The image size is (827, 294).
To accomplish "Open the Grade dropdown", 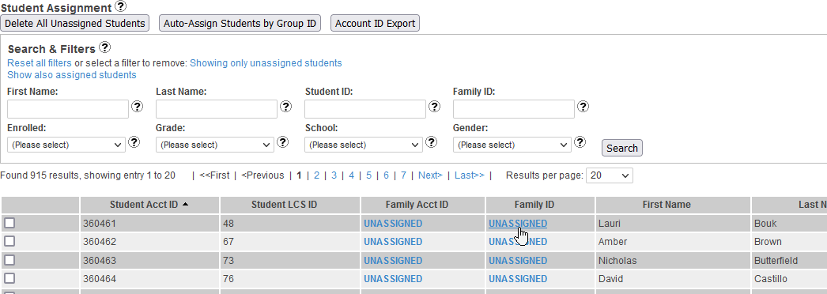I will tap(215, 145).
